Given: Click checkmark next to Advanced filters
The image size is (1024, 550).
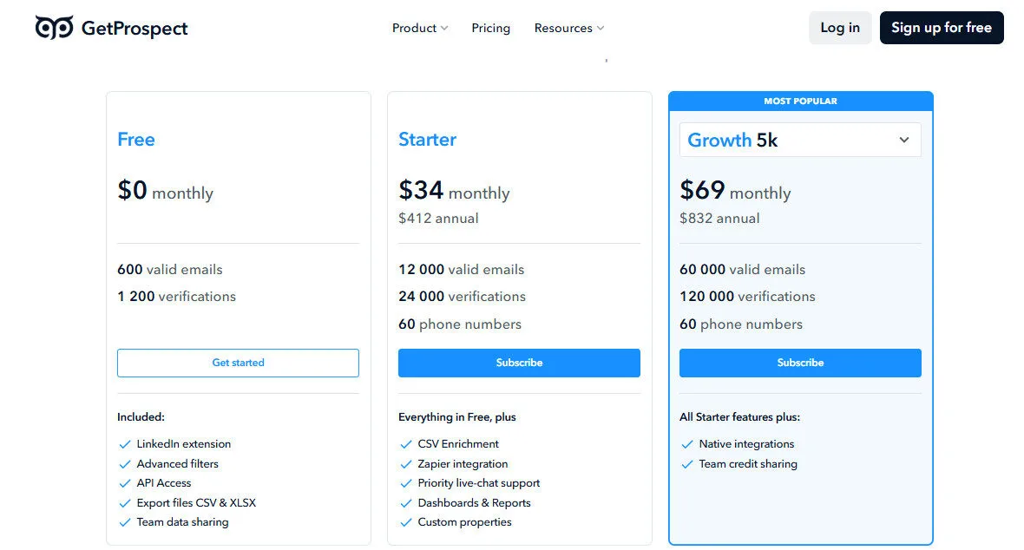Looking at the screenshot, I should [125, 464].
